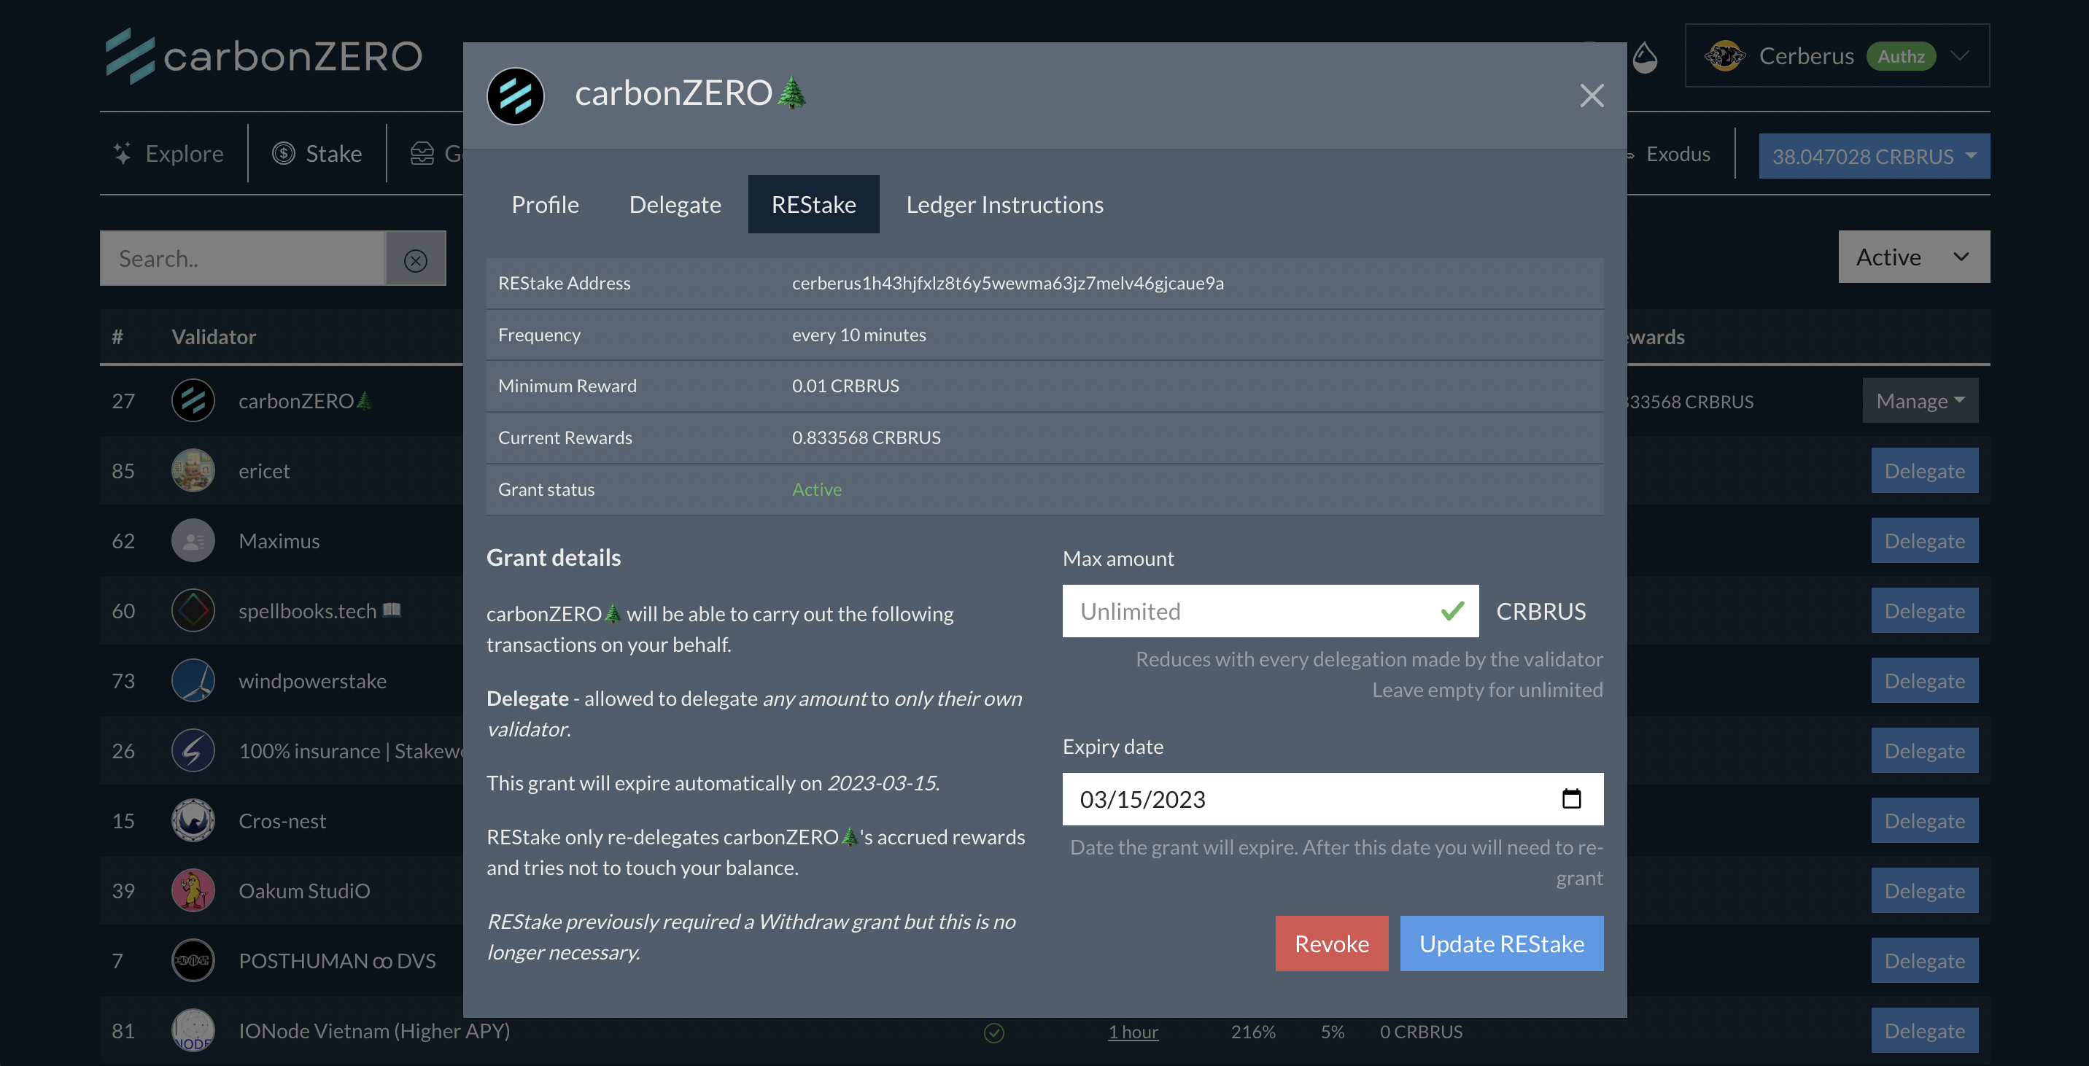Viewport: 2089px width, 1066px height.
Task: Delegate to windpowerstake validator
Action: click(x=1924, y=681)
